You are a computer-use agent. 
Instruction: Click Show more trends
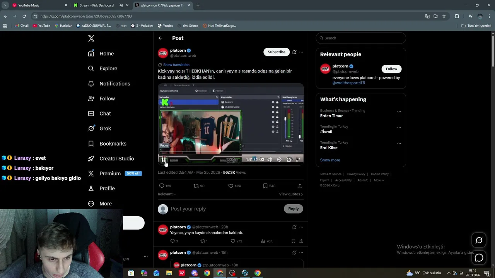click(330, 160)
